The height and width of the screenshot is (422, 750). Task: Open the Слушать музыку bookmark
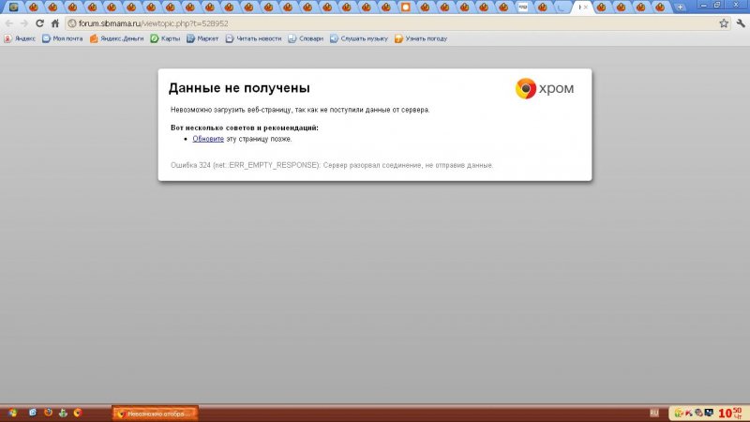pos(359,38)
